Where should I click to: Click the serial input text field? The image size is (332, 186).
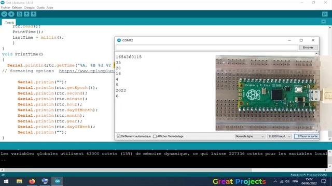(x=206, y=48)
